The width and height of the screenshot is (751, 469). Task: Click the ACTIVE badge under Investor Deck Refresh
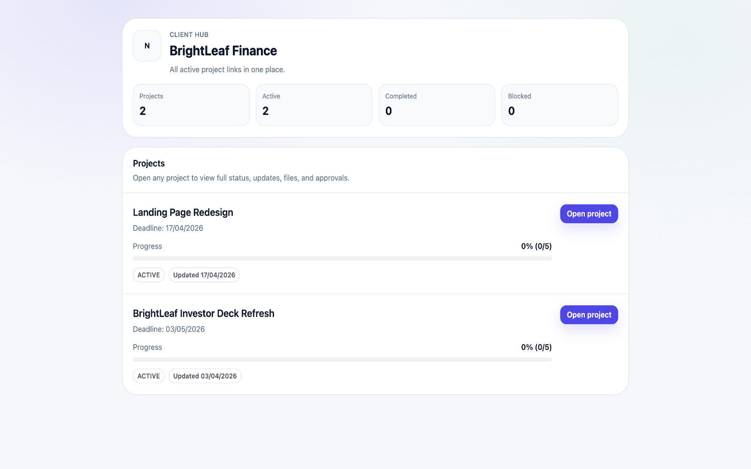[148, 376]
